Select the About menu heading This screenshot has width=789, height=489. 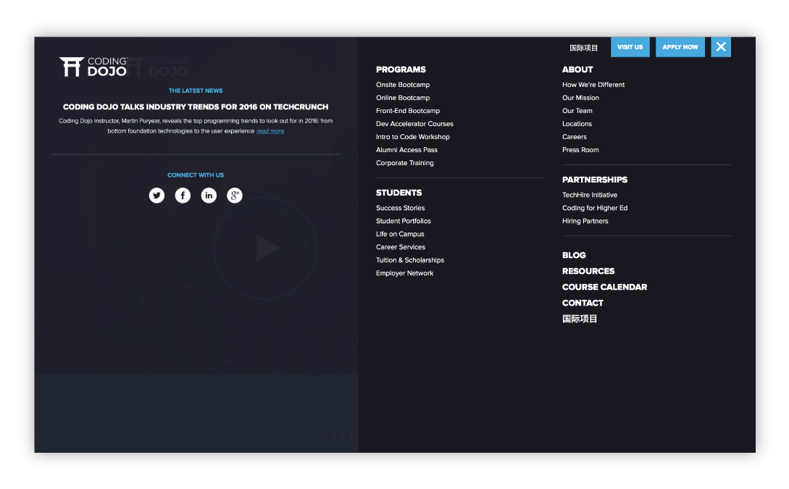pos(577,70)
